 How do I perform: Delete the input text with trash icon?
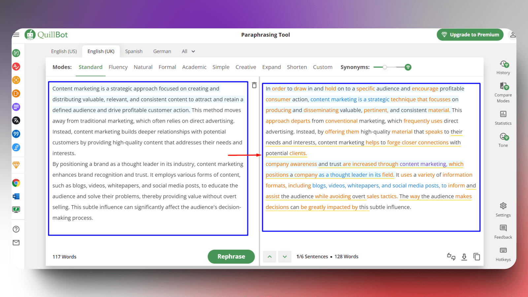[x=254, y=85]
